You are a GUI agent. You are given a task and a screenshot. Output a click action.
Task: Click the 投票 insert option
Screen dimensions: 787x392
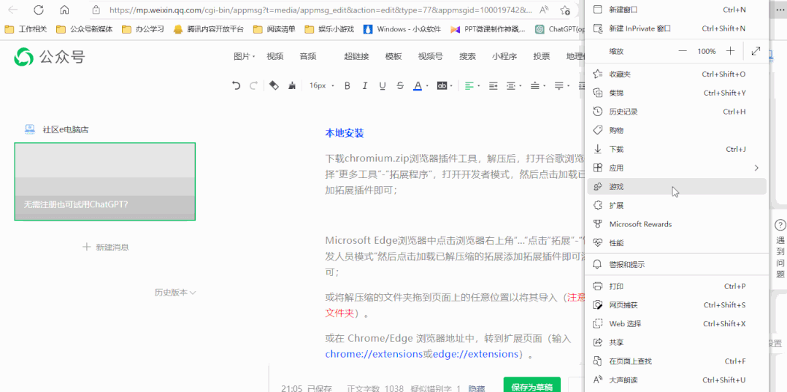click(x=542, y=56)
